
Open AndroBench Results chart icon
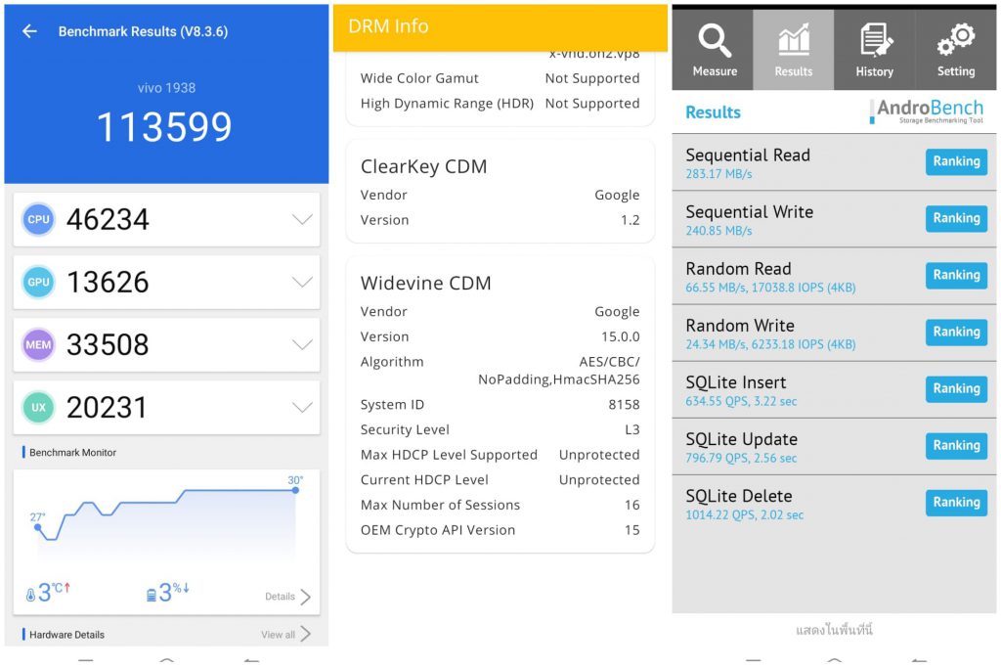794,39
